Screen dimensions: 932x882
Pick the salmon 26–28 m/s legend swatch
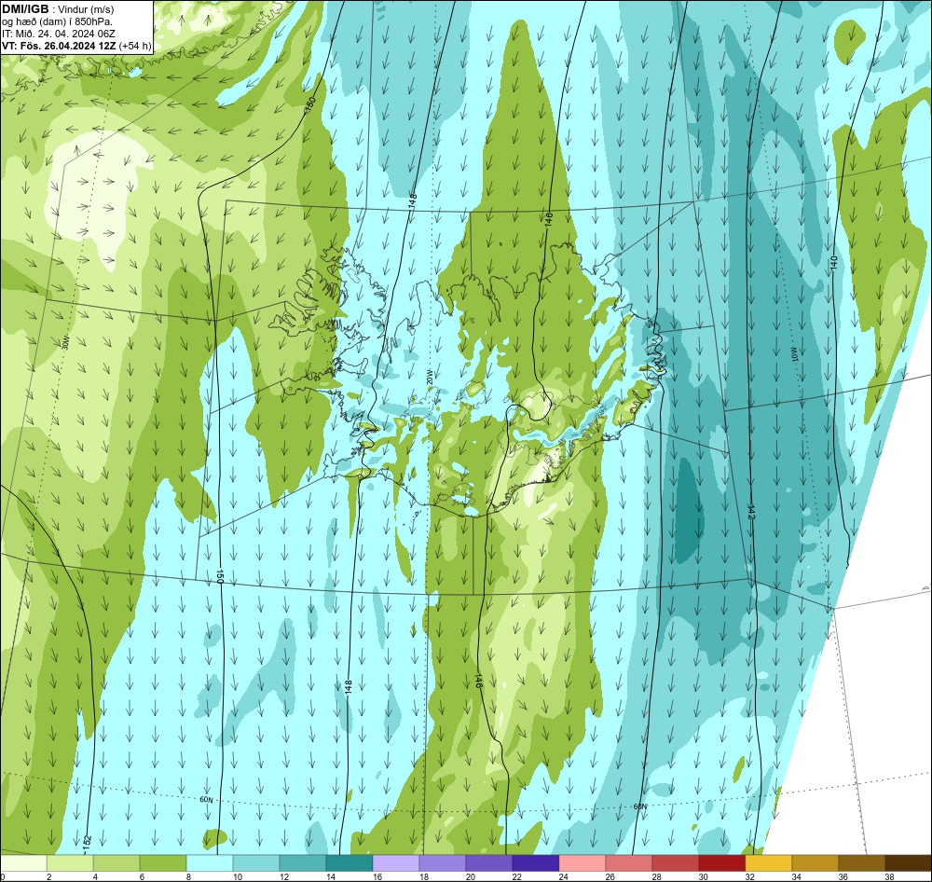click(628, 863)
